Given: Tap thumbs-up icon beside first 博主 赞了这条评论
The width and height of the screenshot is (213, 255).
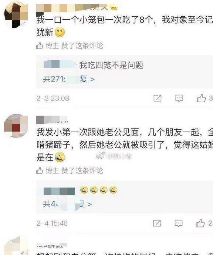Looking at the screenshot, I should (40, 45).
